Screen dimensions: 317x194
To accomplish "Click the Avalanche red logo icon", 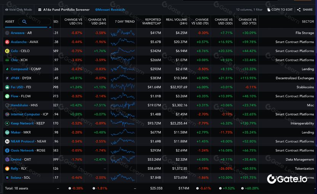I will point(7,42).
